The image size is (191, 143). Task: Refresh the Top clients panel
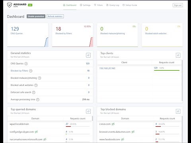(178, 55)
